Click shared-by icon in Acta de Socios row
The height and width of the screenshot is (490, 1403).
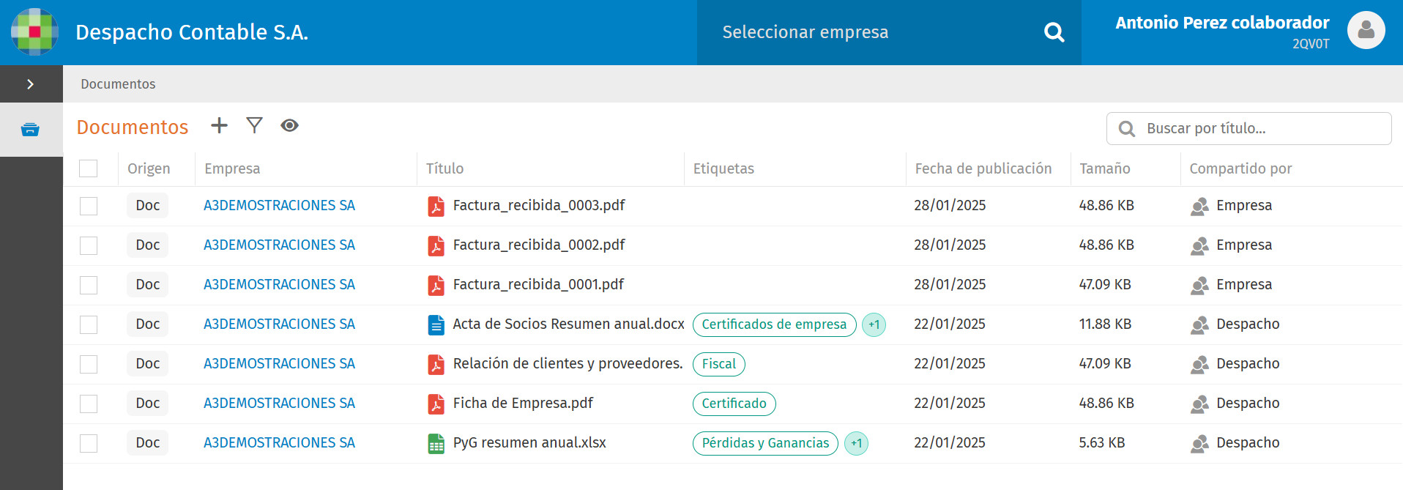pyautogui.click(x=1199, y=325)
